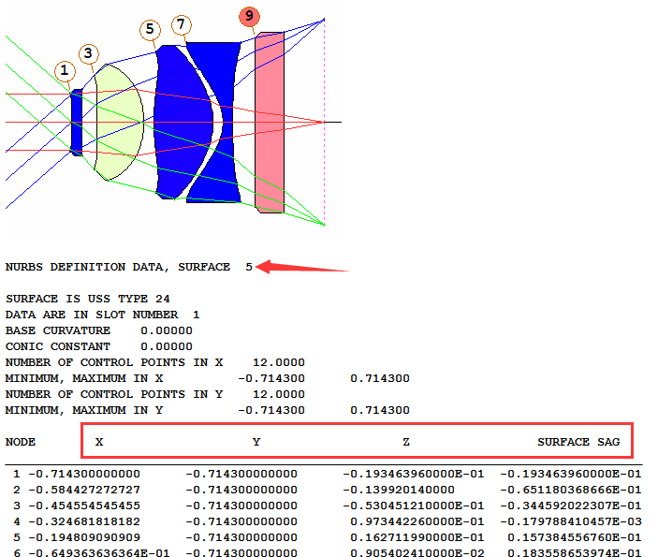Select line 'SURFACE IS USS TYPE 24'

tap(88, 299)
